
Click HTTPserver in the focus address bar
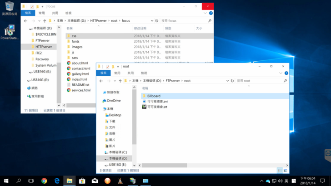click(98, 20)
